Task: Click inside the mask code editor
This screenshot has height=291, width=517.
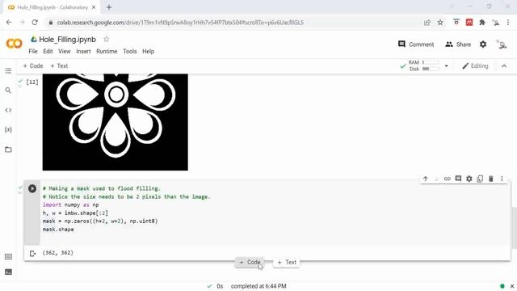Action: click(x=274, y=213)
